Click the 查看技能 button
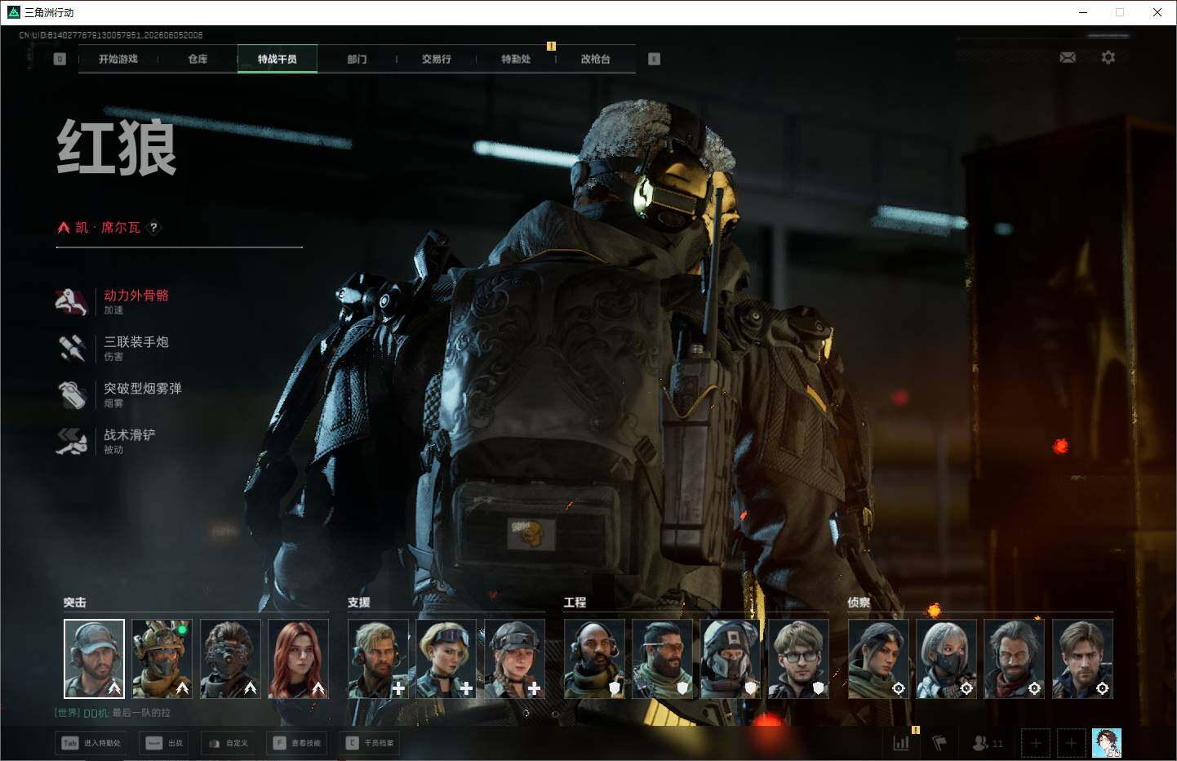Viewport: 1177px width, 761px height. (x=298, y=743)
